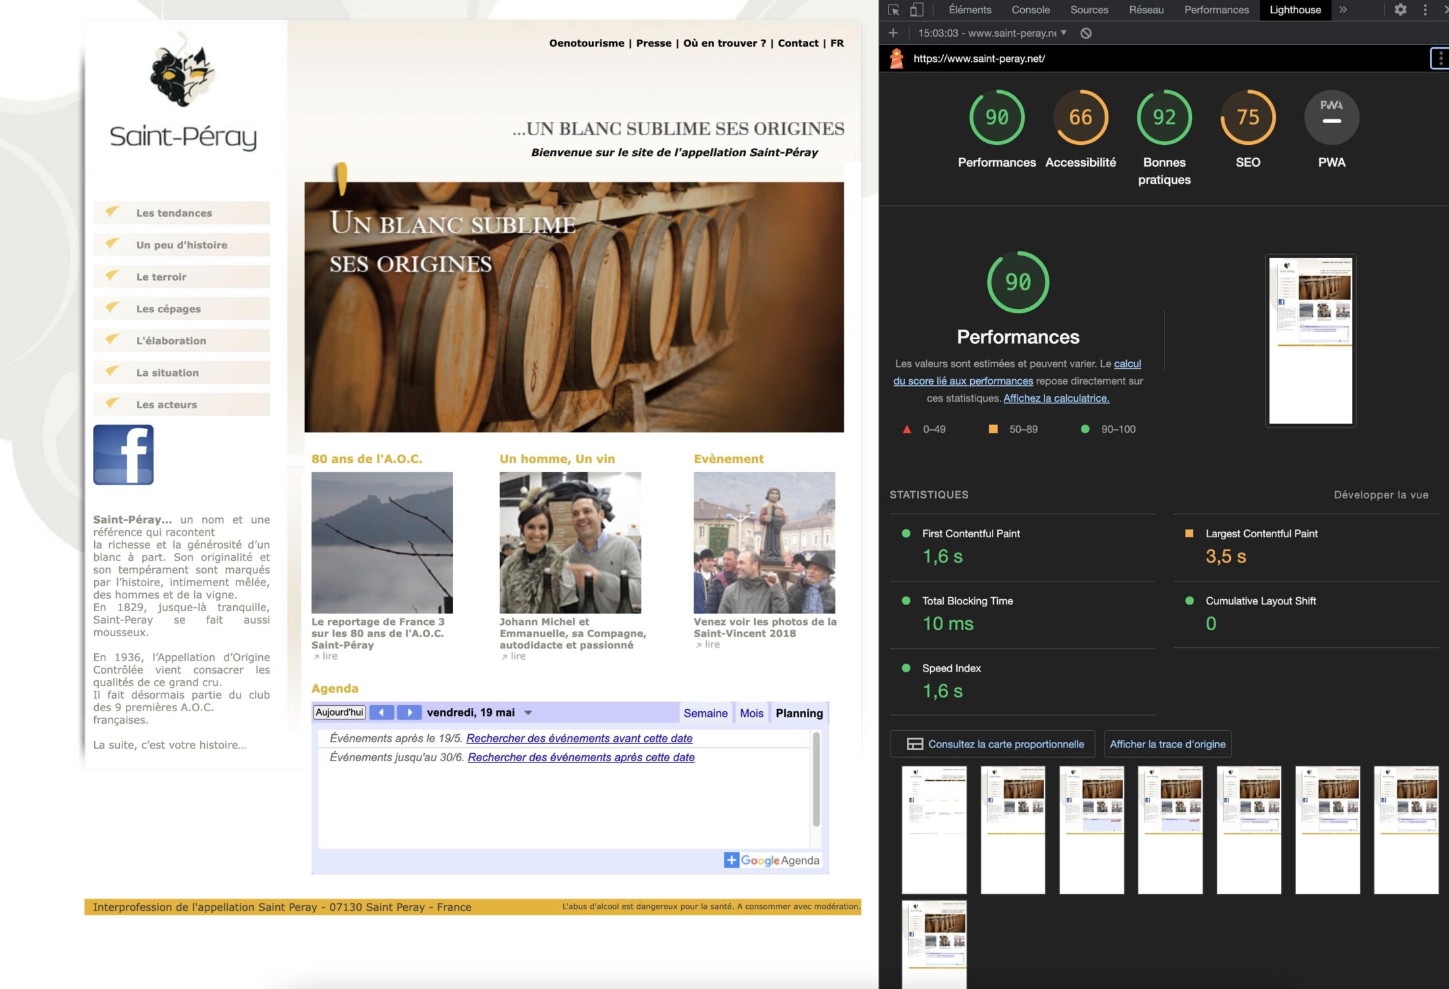Switch agenda to Mois view
This screenshot has height=989, width=1449.
(x=752, y=713)
